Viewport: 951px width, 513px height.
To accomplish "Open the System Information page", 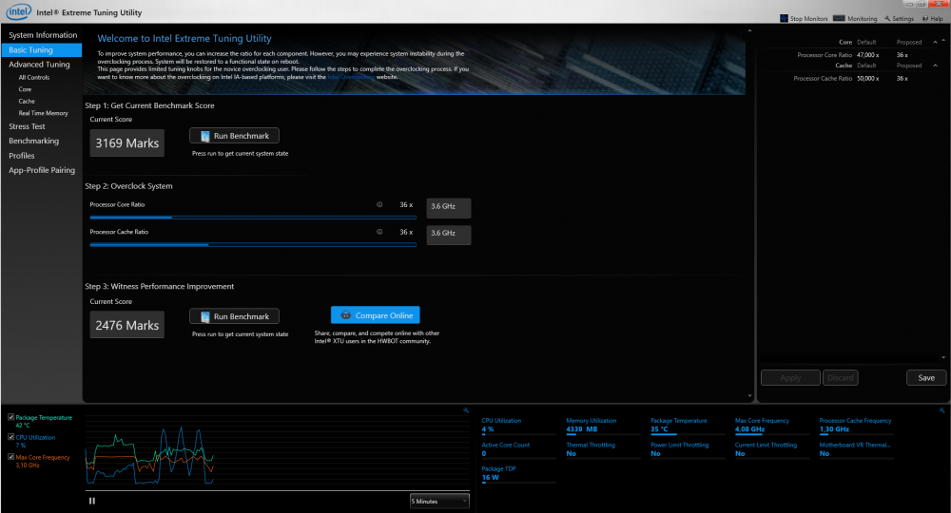I will coord(43,35).
